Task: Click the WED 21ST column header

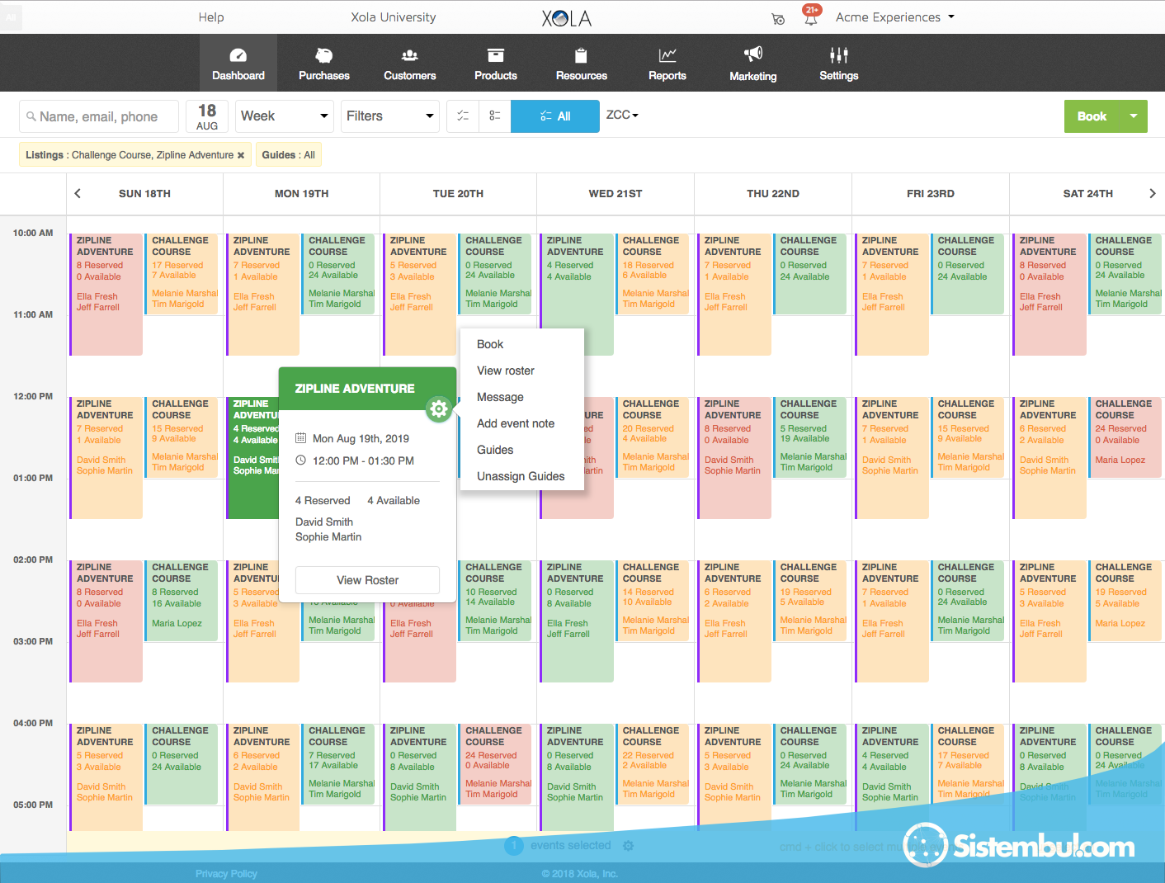Action: click(616, 194)
